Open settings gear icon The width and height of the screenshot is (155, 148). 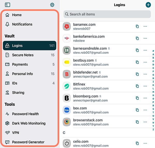52,5
